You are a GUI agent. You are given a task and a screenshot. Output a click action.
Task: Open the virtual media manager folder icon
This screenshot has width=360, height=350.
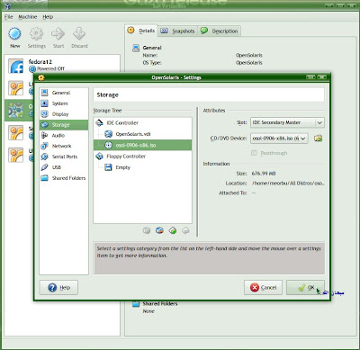tap(318, 139)
